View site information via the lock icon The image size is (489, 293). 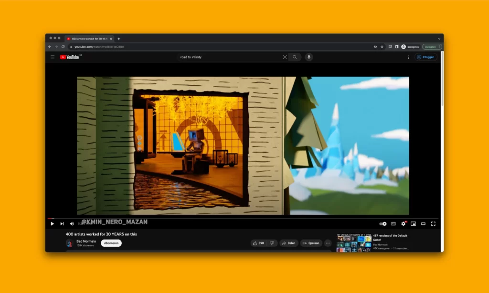(72, 47)
